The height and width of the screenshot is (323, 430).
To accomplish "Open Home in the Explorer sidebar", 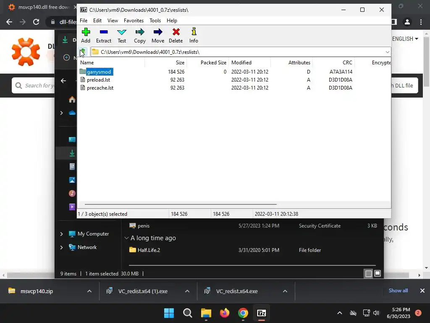I will 72,99.
